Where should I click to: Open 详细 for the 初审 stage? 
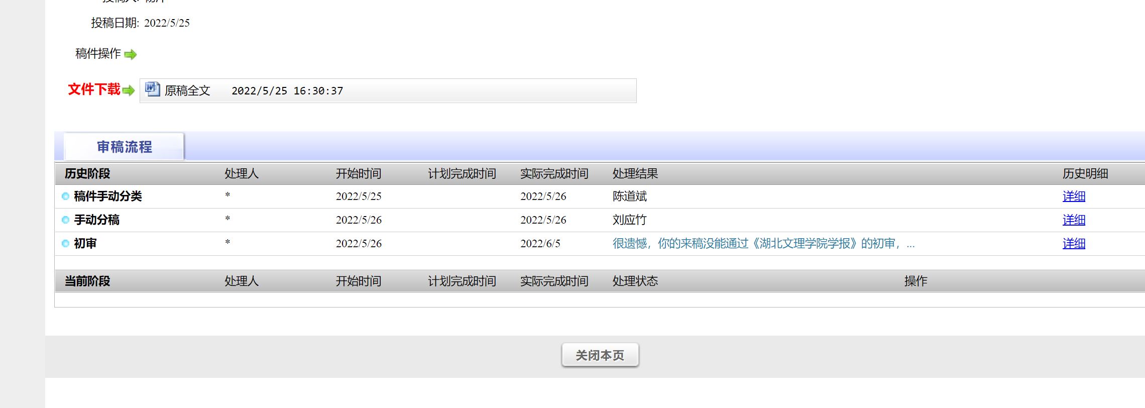(1074, 244)
